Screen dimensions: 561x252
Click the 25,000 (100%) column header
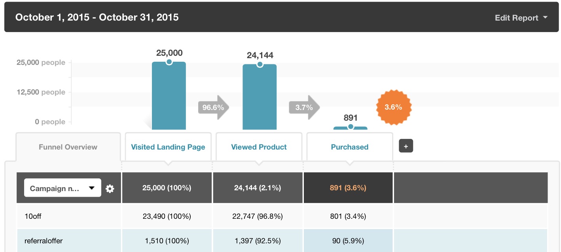point(167,188)
